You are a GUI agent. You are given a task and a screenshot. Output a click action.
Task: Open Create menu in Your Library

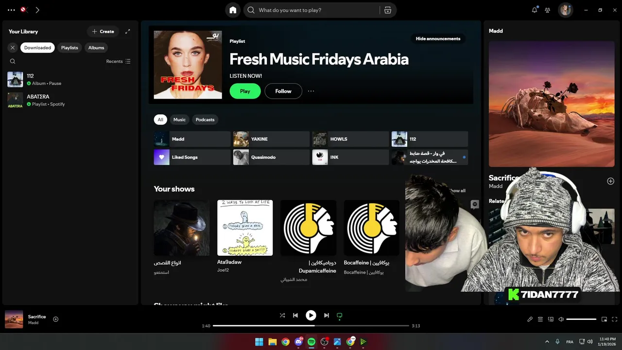pyautogui.click(x=103, y=32)
